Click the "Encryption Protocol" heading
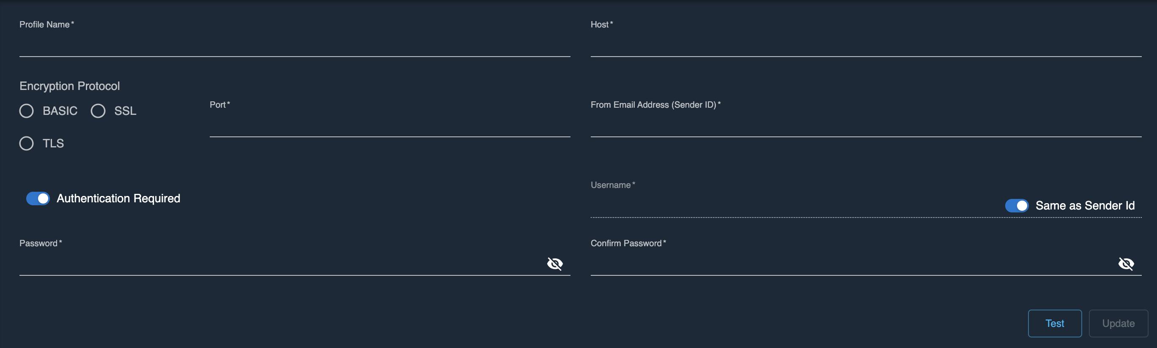Screen dimensions: 1157x348 click(x=70, y=86)
